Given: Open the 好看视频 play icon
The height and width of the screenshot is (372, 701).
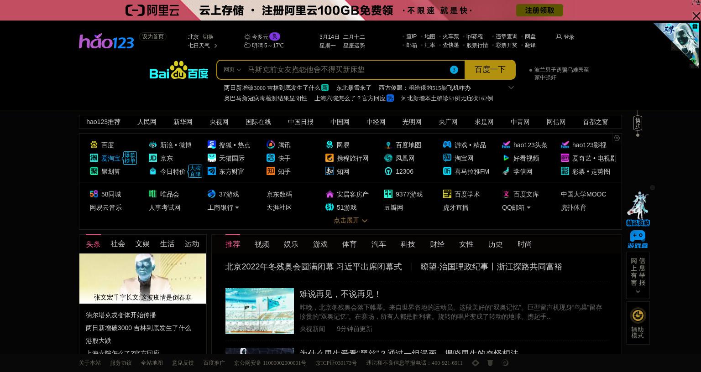Looking at the screenshot, I should [x=506, y=158].
